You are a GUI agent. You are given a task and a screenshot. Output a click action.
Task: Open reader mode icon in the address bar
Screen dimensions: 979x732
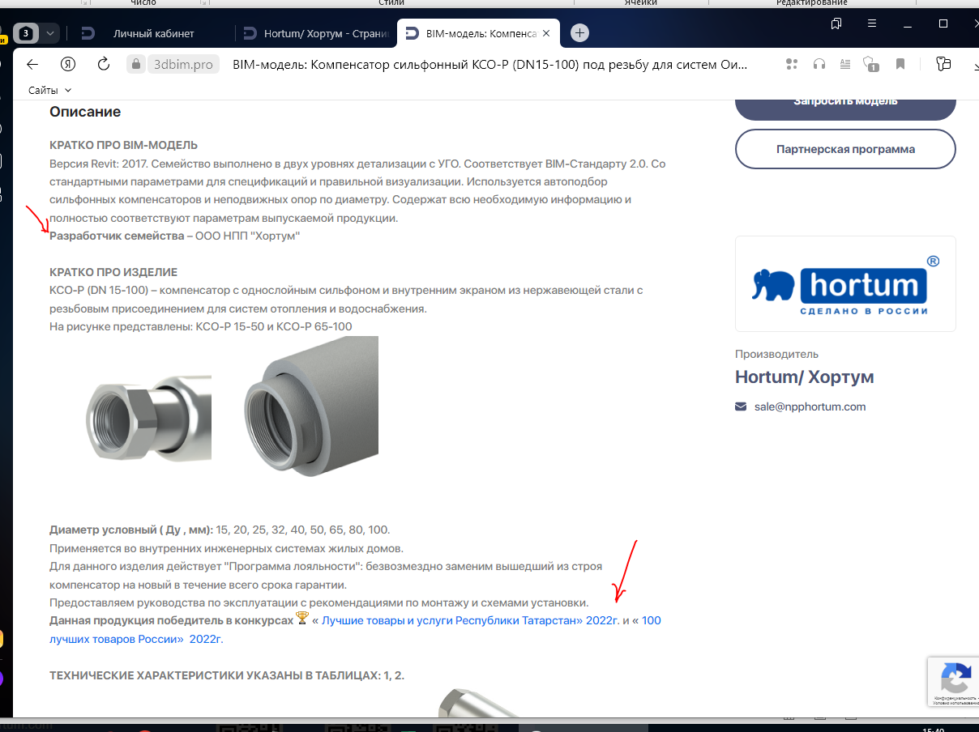[x=845, y=64]
